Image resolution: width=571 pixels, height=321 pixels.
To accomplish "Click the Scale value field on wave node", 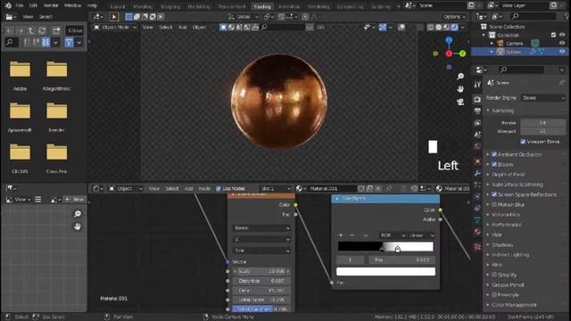I will [x=261, y=271].
